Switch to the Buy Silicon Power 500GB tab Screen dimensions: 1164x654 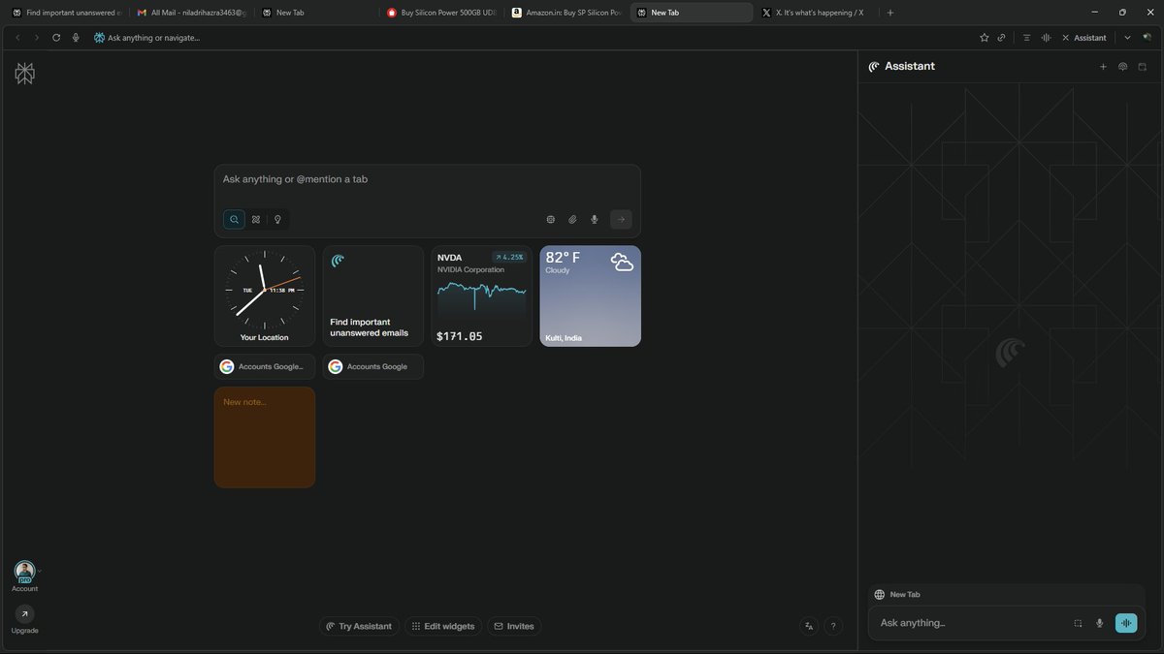tap(442, 13)
